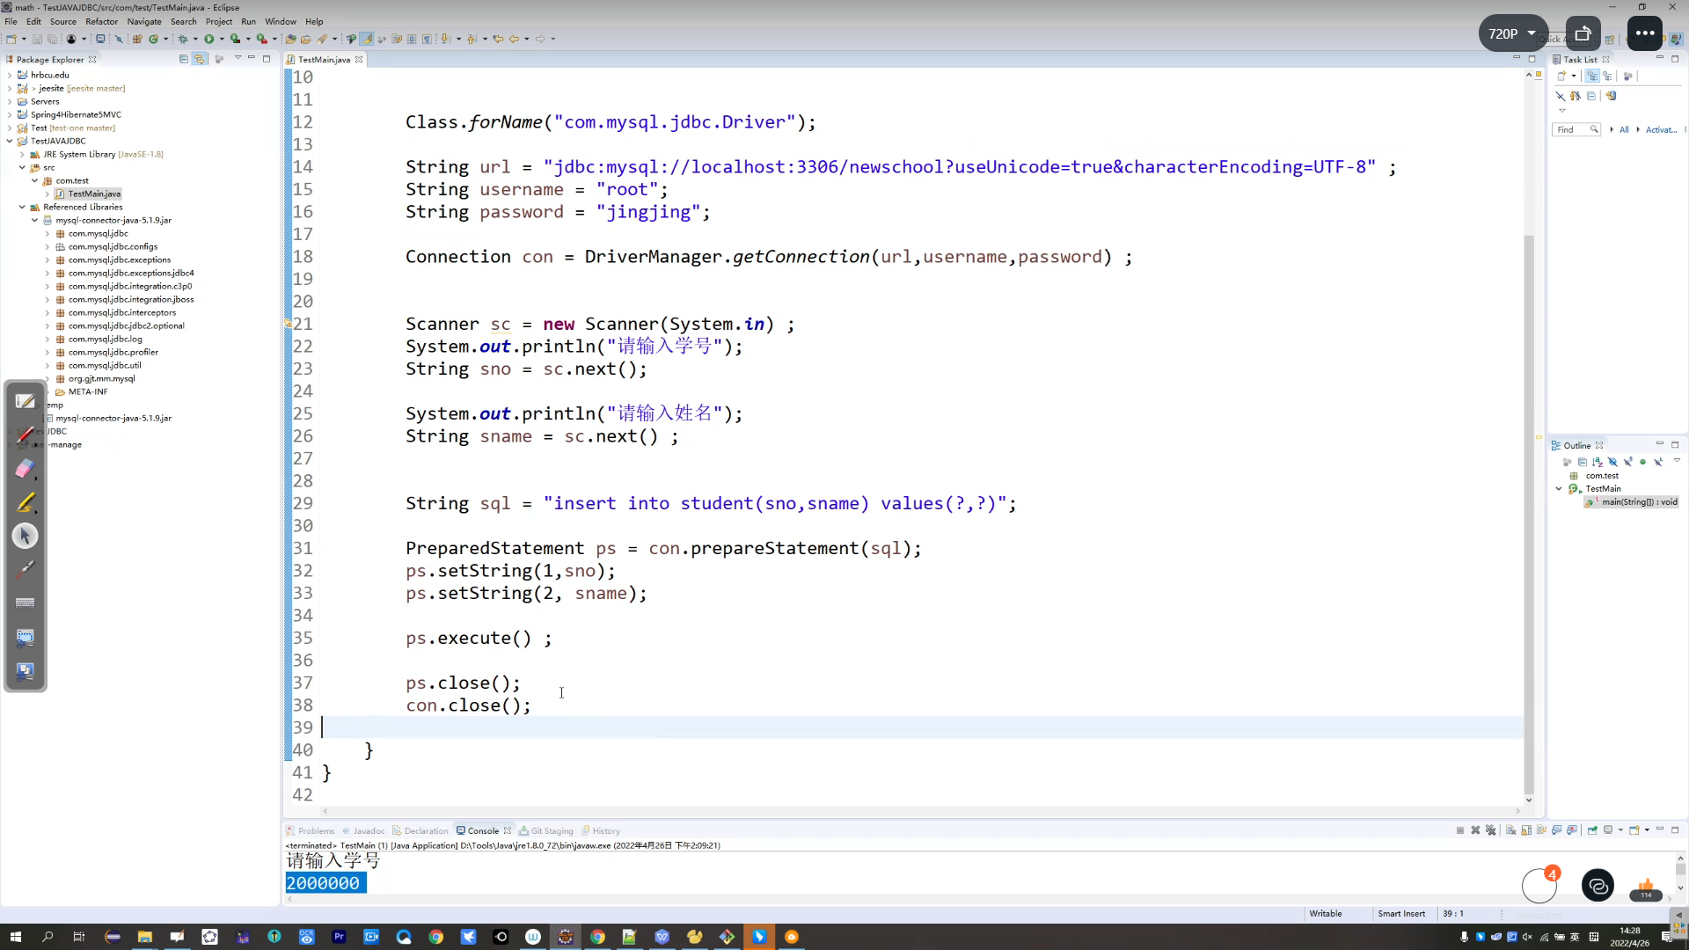Click Remove All Terminated Launches double-X icon

[x=1490, y=830]
